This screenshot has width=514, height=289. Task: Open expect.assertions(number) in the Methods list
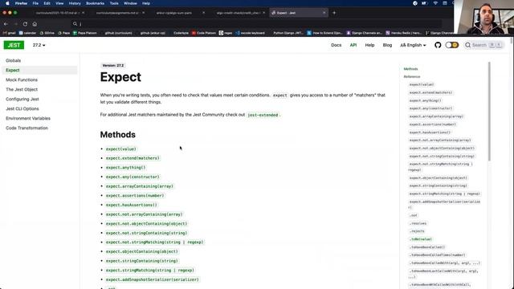(x=135, y=196)
